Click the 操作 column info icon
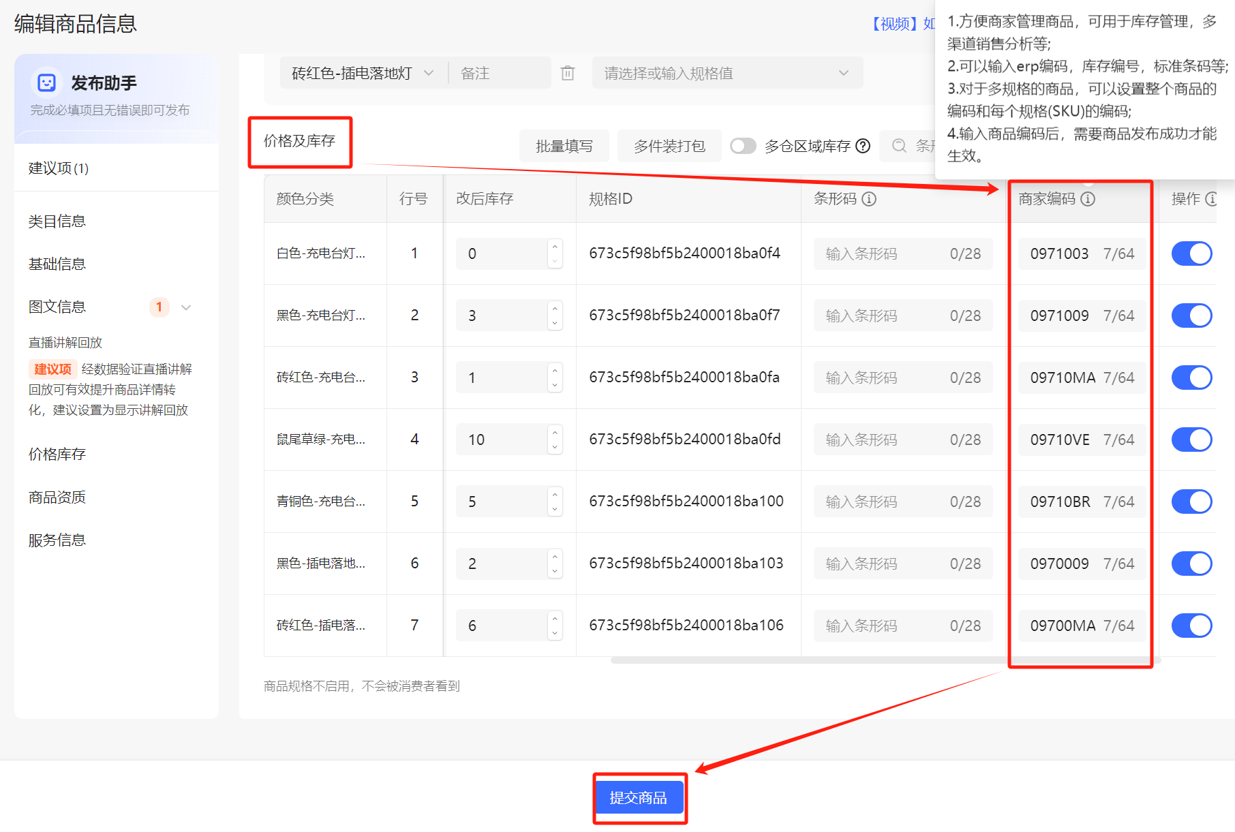The height and width of the screenshot is (832, 1235). (1211, 199)
